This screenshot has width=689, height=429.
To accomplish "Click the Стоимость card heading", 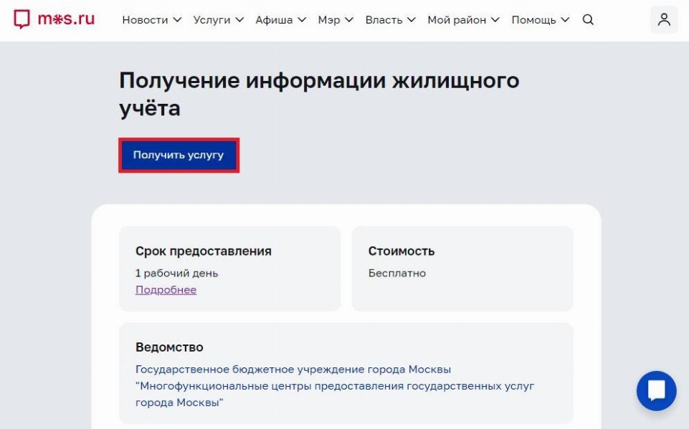I will [401, 251].
